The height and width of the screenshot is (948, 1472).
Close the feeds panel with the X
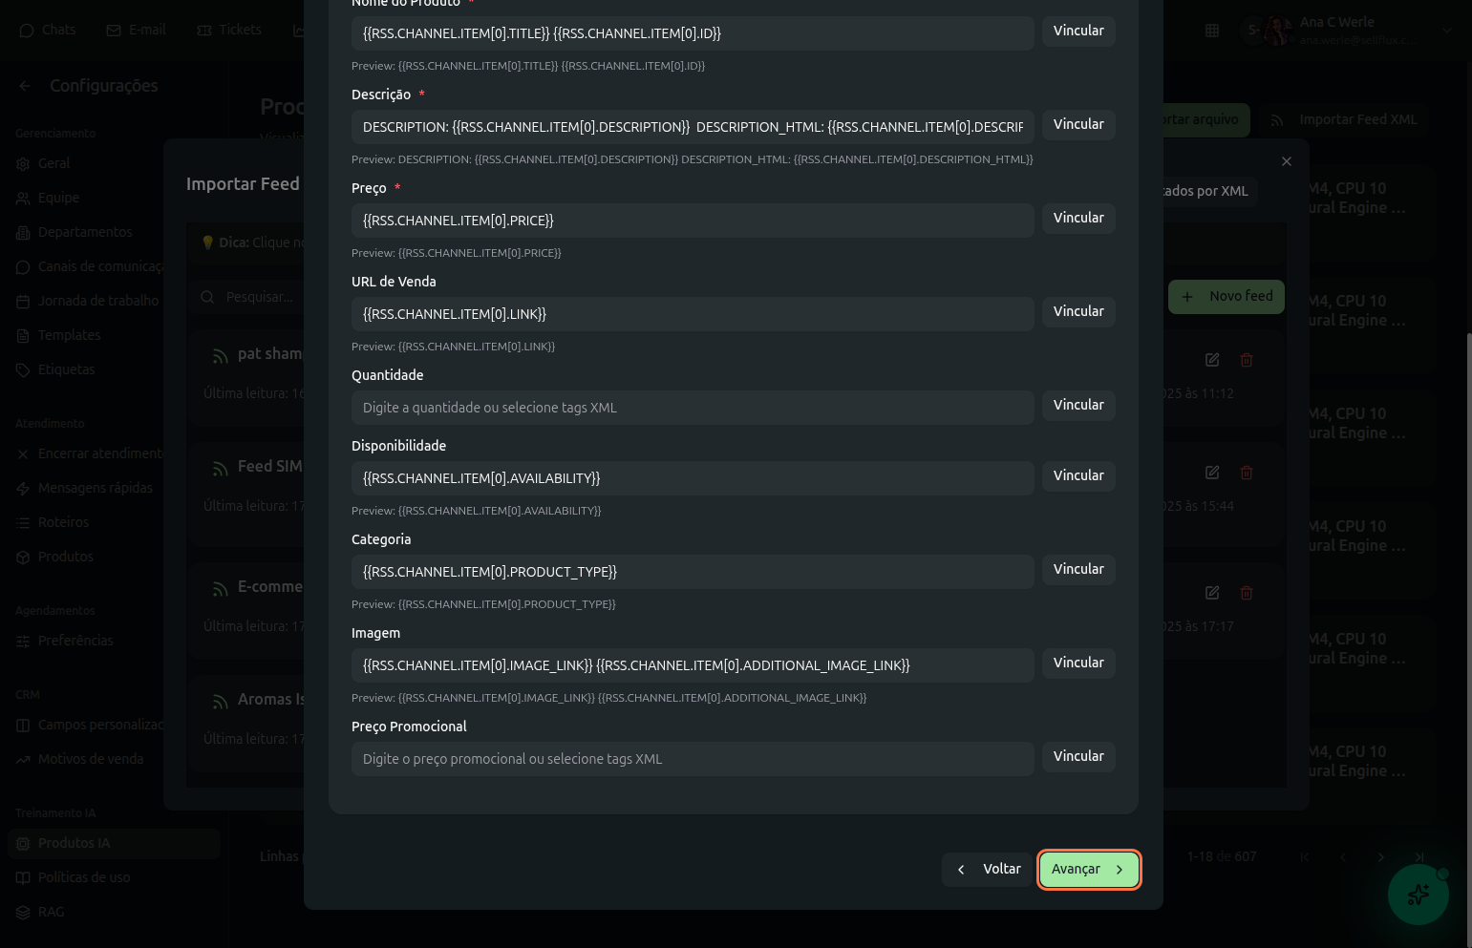(1287, 161)
